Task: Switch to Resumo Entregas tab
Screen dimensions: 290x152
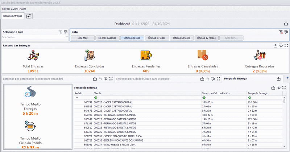Action: point(13,16)
